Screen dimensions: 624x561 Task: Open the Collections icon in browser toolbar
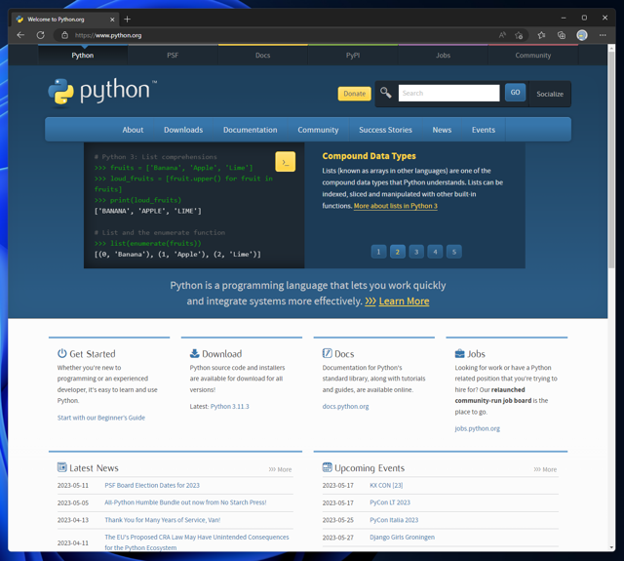pyautogui.click(x=562, y=35)
